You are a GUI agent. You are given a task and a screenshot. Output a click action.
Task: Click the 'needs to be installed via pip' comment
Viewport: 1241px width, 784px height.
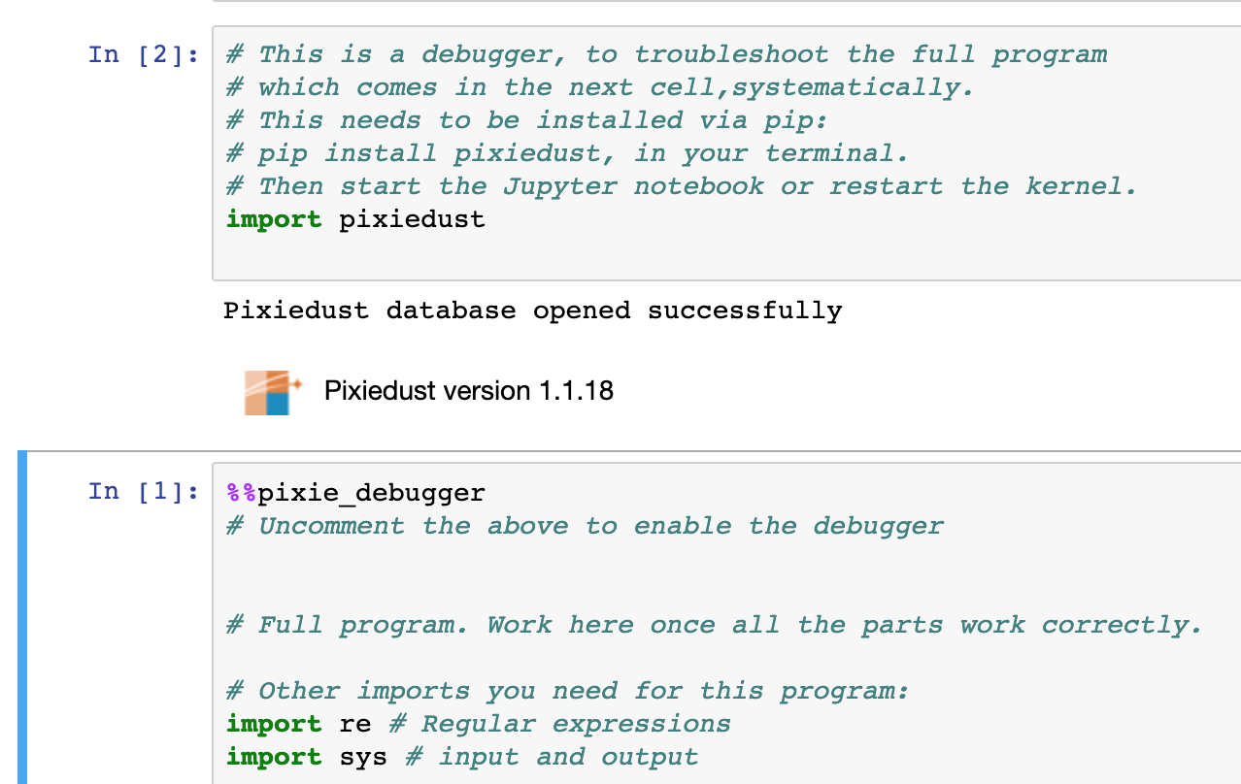click(x=526, y=120)
